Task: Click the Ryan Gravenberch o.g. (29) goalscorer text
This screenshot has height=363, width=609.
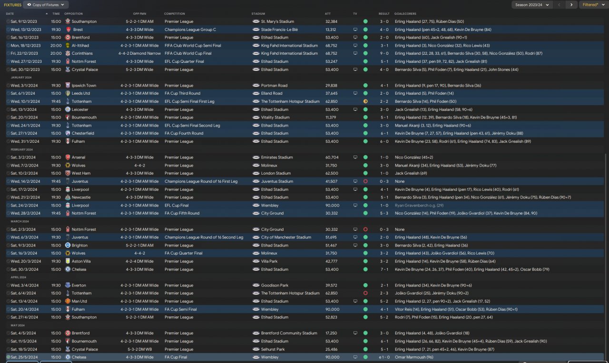Action: [x=420, y=206]
